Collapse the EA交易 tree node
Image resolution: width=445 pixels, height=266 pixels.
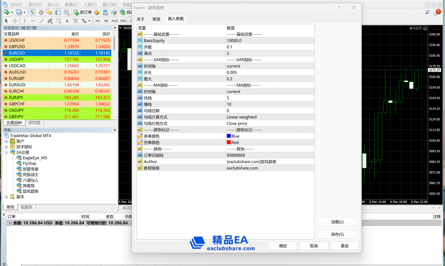tap(7, 153)
